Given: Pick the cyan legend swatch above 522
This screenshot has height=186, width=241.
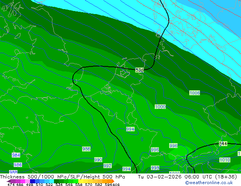Looking at the screenshot, I should pos(51,181).
